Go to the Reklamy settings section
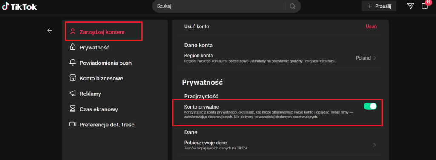 (x=90, y=94)
